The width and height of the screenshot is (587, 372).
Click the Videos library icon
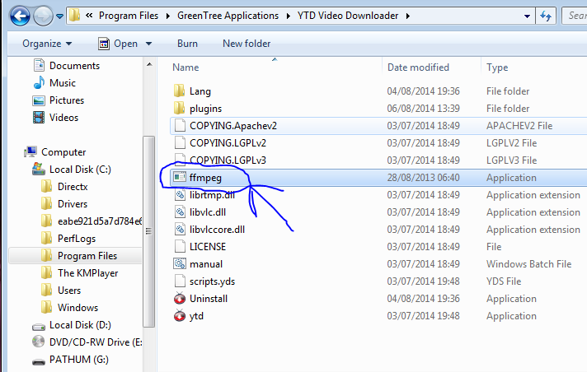[39, 118]
